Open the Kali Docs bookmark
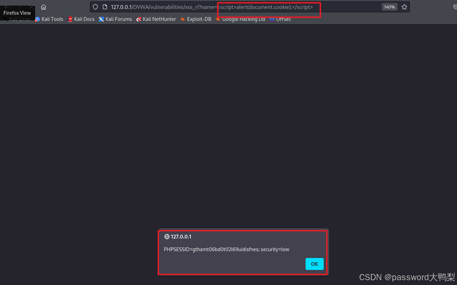The height and width of the screenshot is (285, 457). (x=81, y=19)
